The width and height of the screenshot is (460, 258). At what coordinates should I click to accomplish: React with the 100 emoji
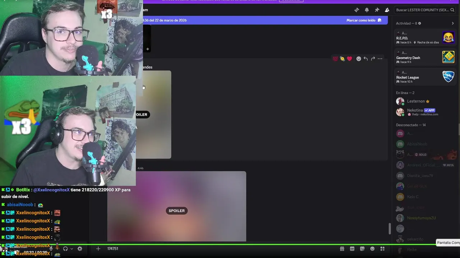point(335,59)
